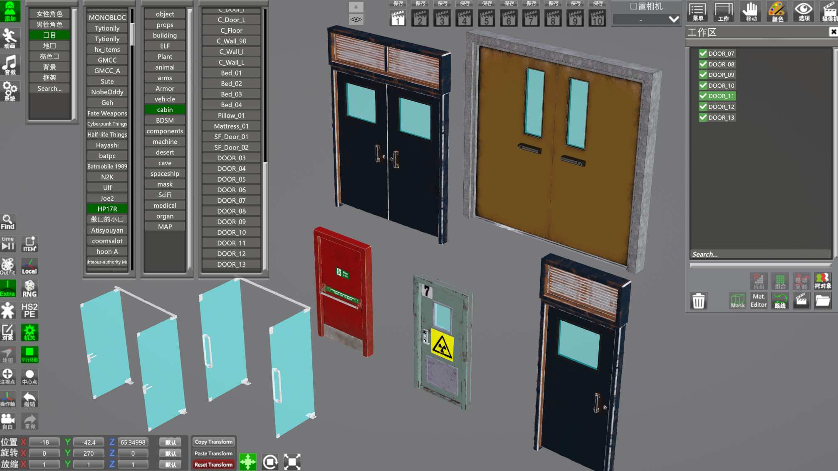
Task: Select the HP17R mod group
Action: pos(107,209)
